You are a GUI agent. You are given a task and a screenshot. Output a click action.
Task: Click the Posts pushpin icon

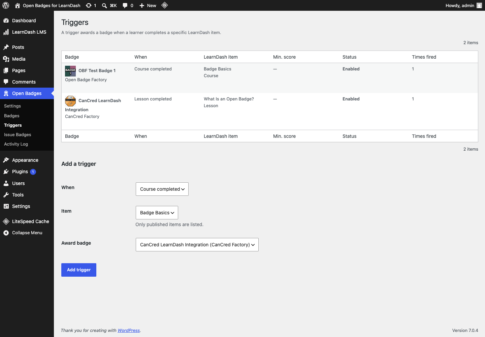[x=6, y=47]
